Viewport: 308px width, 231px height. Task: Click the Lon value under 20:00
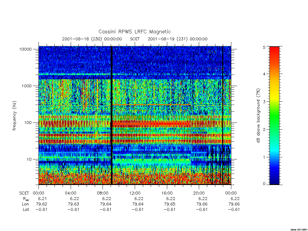click(x=202, y=204)
